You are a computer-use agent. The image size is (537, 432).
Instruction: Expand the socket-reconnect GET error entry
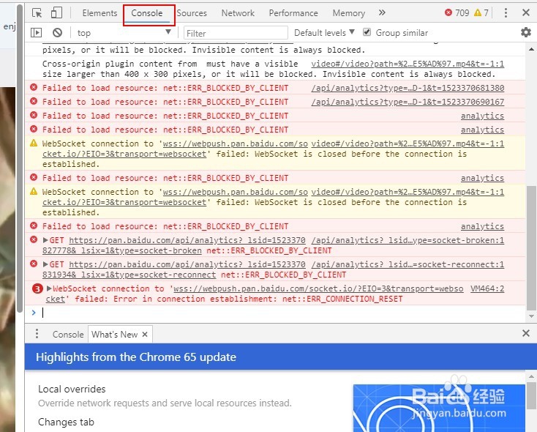tap(45, 264)
